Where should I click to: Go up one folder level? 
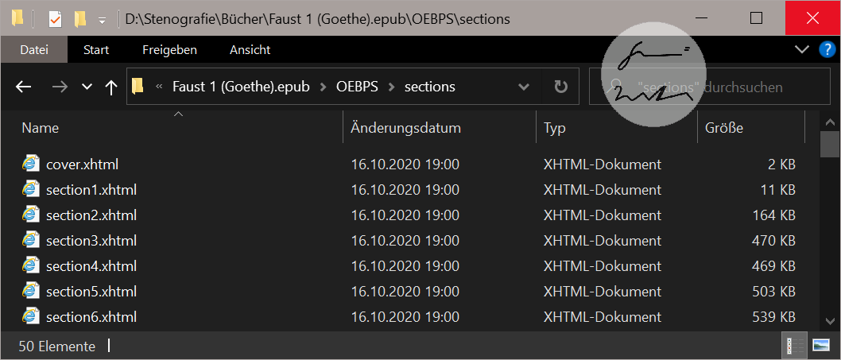pyautogui.click(x=110, y=87)
